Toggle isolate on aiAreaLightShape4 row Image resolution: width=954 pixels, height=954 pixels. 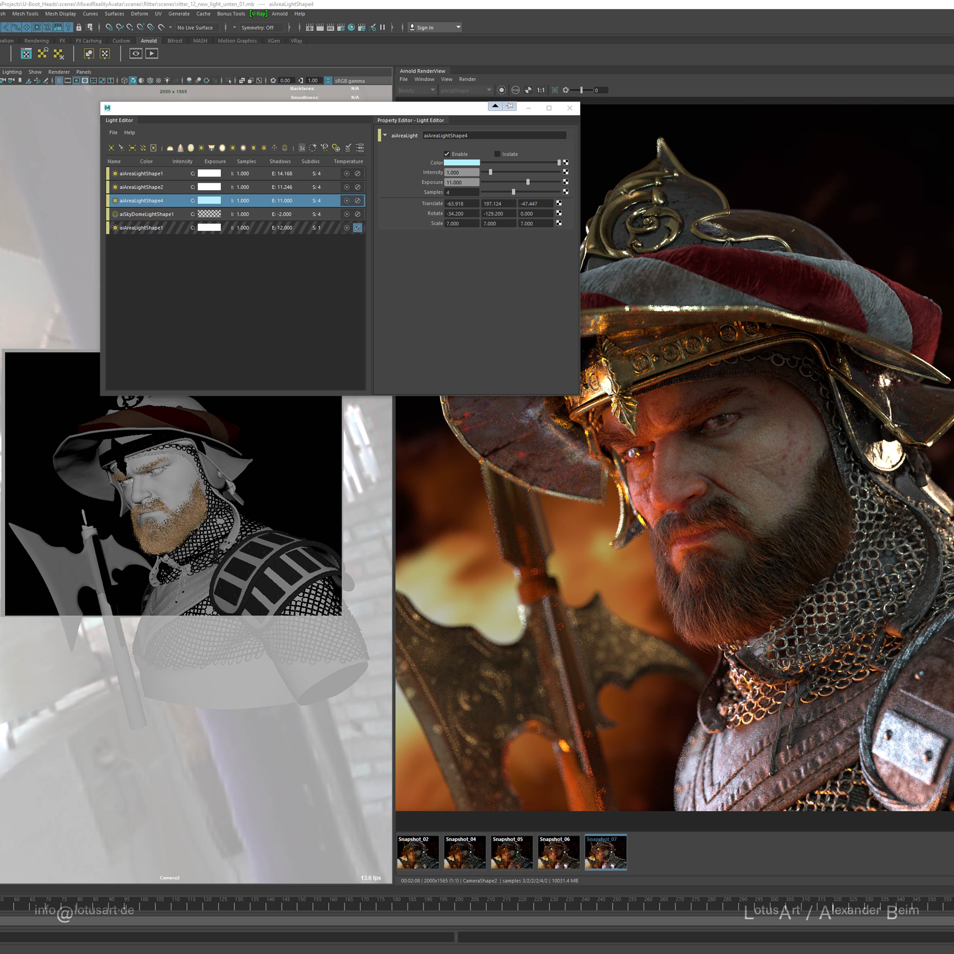tap(346, 200)
